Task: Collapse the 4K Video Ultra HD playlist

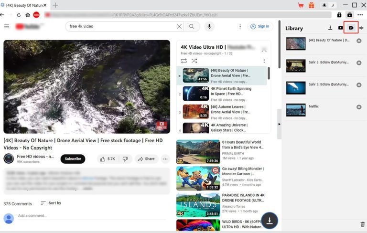Action: click(263, 48)
